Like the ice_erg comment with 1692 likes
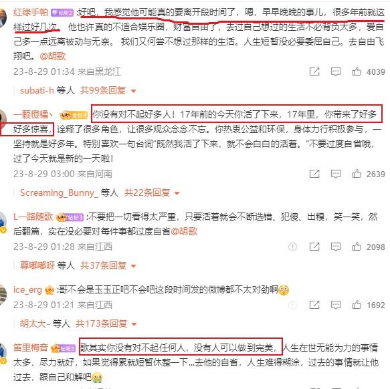This screenshot has width=390, height=389. click(357, 305)
